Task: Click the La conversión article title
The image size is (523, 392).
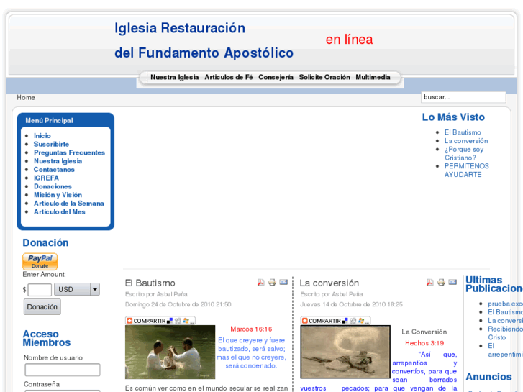Action: pos(329,283)
